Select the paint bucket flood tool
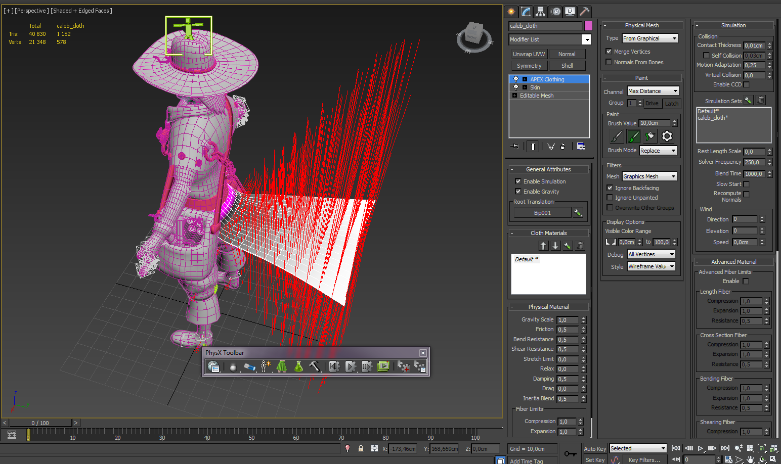The image size is (781, 464). 650,136
